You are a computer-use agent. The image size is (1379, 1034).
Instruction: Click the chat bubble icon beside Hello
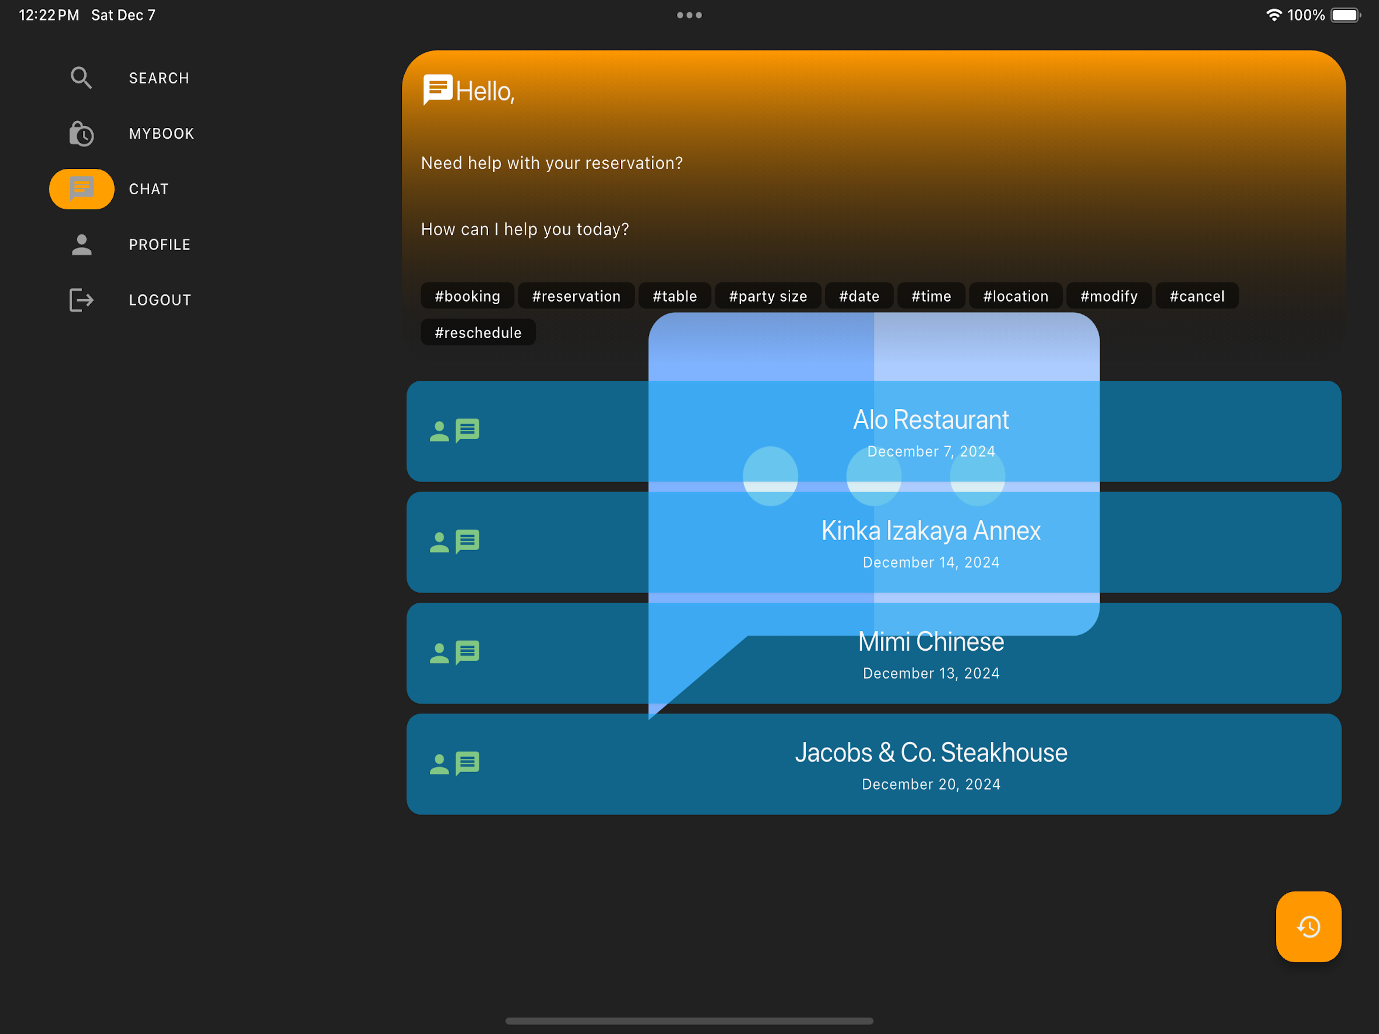click(437, 90)
